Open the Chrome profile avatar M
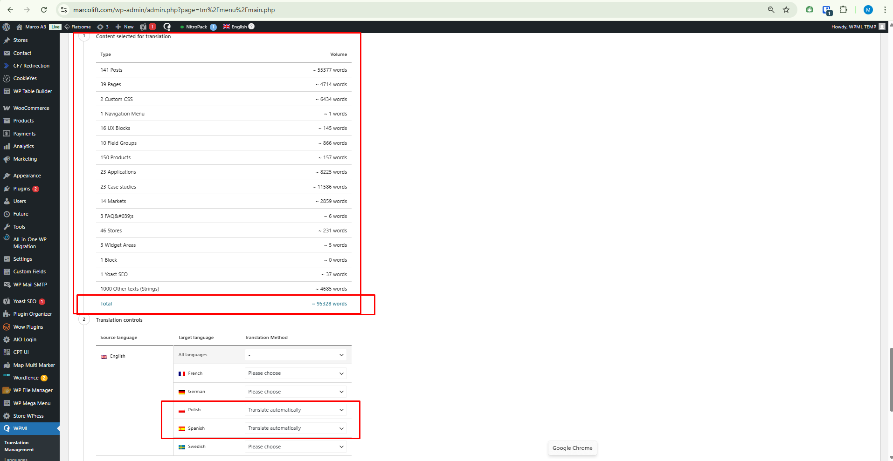Screen dimensions: 893x461 point(868,10)
